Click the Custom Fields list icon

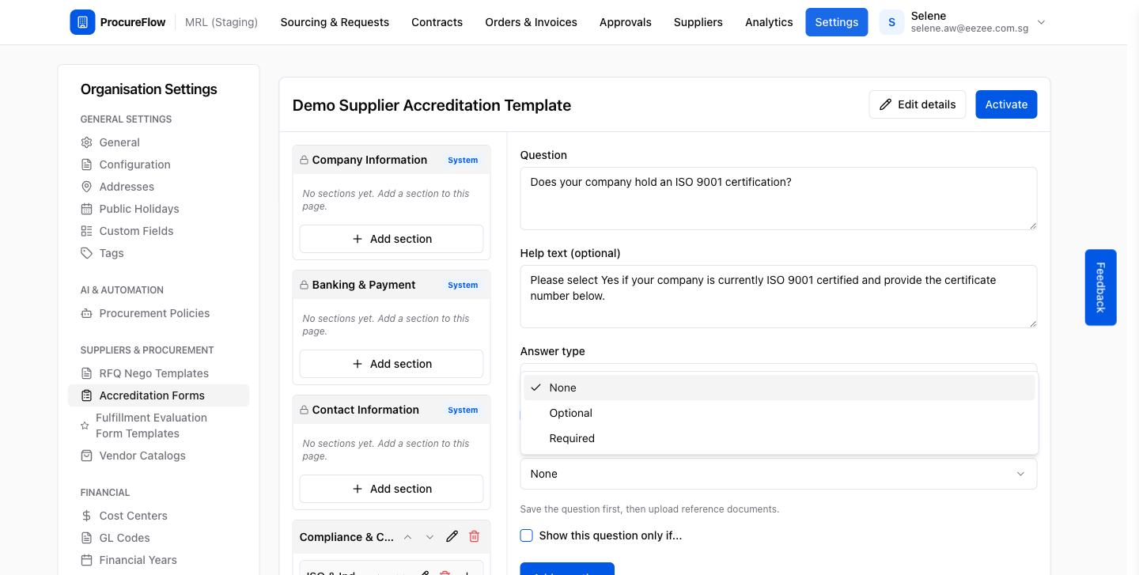(x=87, y=231)
